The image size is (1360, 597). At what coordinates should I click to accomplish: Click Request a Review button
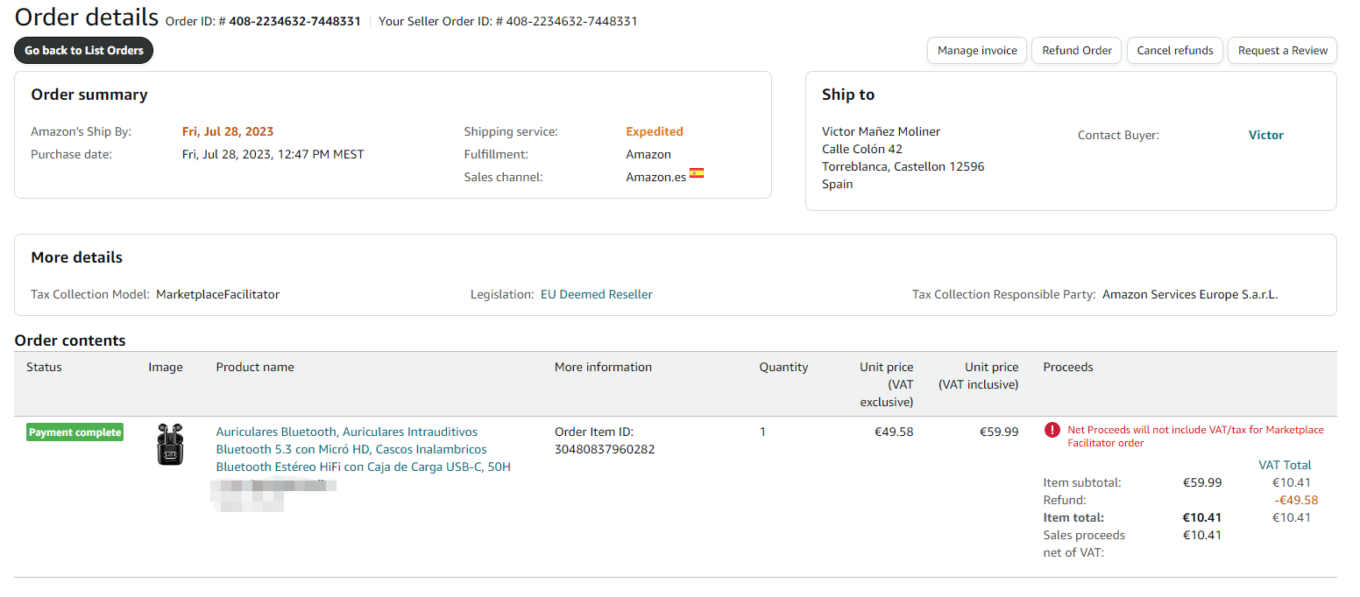pyautogui.click(x=1282, y=51)
